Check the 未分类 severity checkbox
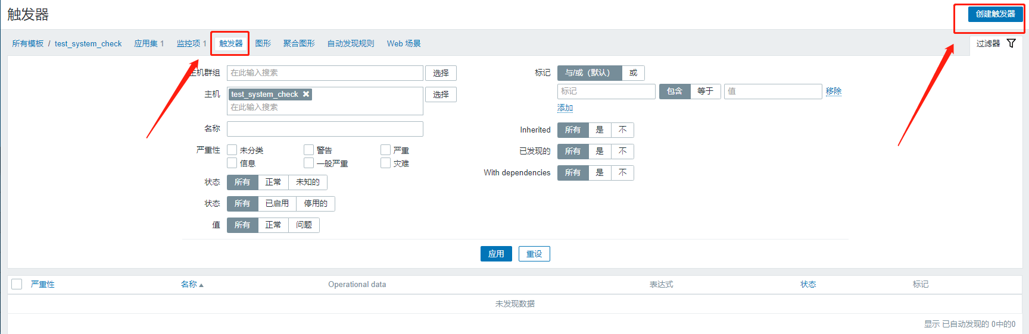The width and height of the screenshot is (1029, 334). 232,150
